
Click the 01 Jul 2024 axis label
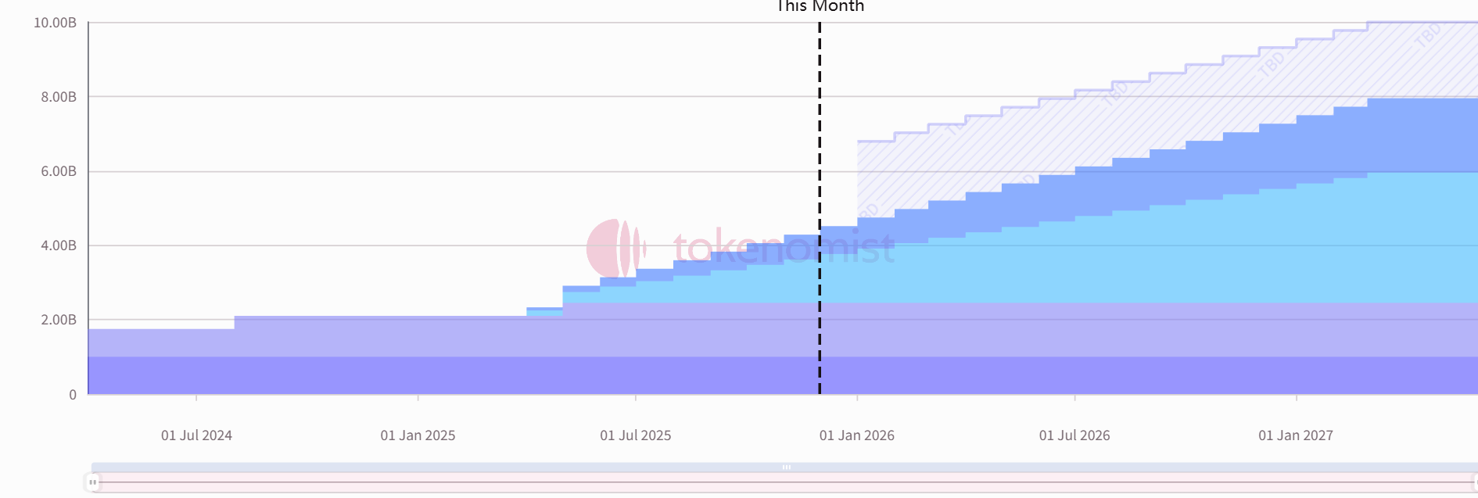coord(196,435)
